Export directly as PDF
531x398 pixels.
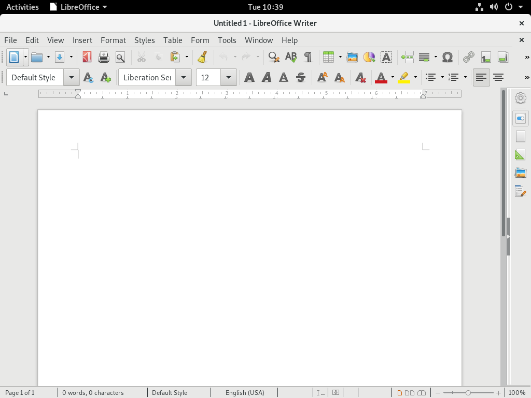pyautogui.click(x=87, y=57)
